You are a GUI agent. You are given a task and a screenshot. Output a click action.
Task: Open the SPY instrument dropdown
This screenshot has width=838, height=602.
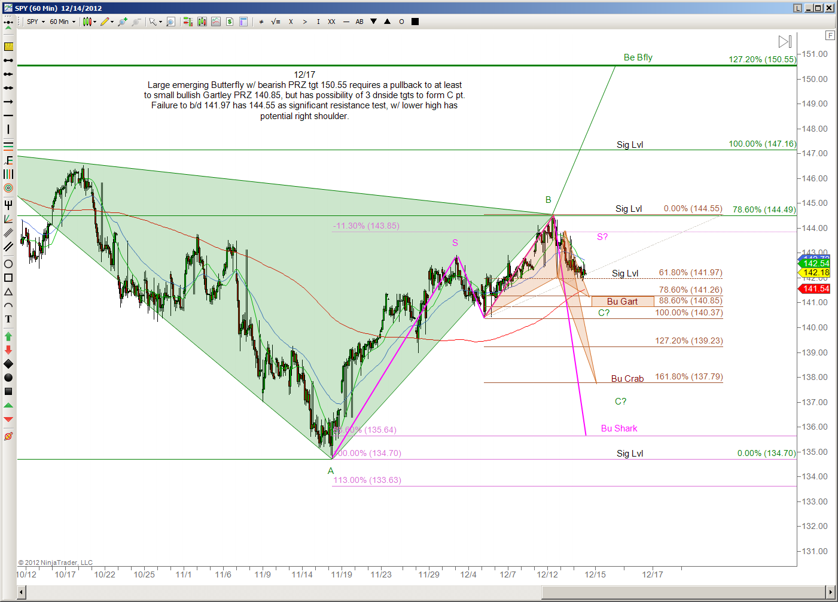[36, 22]
